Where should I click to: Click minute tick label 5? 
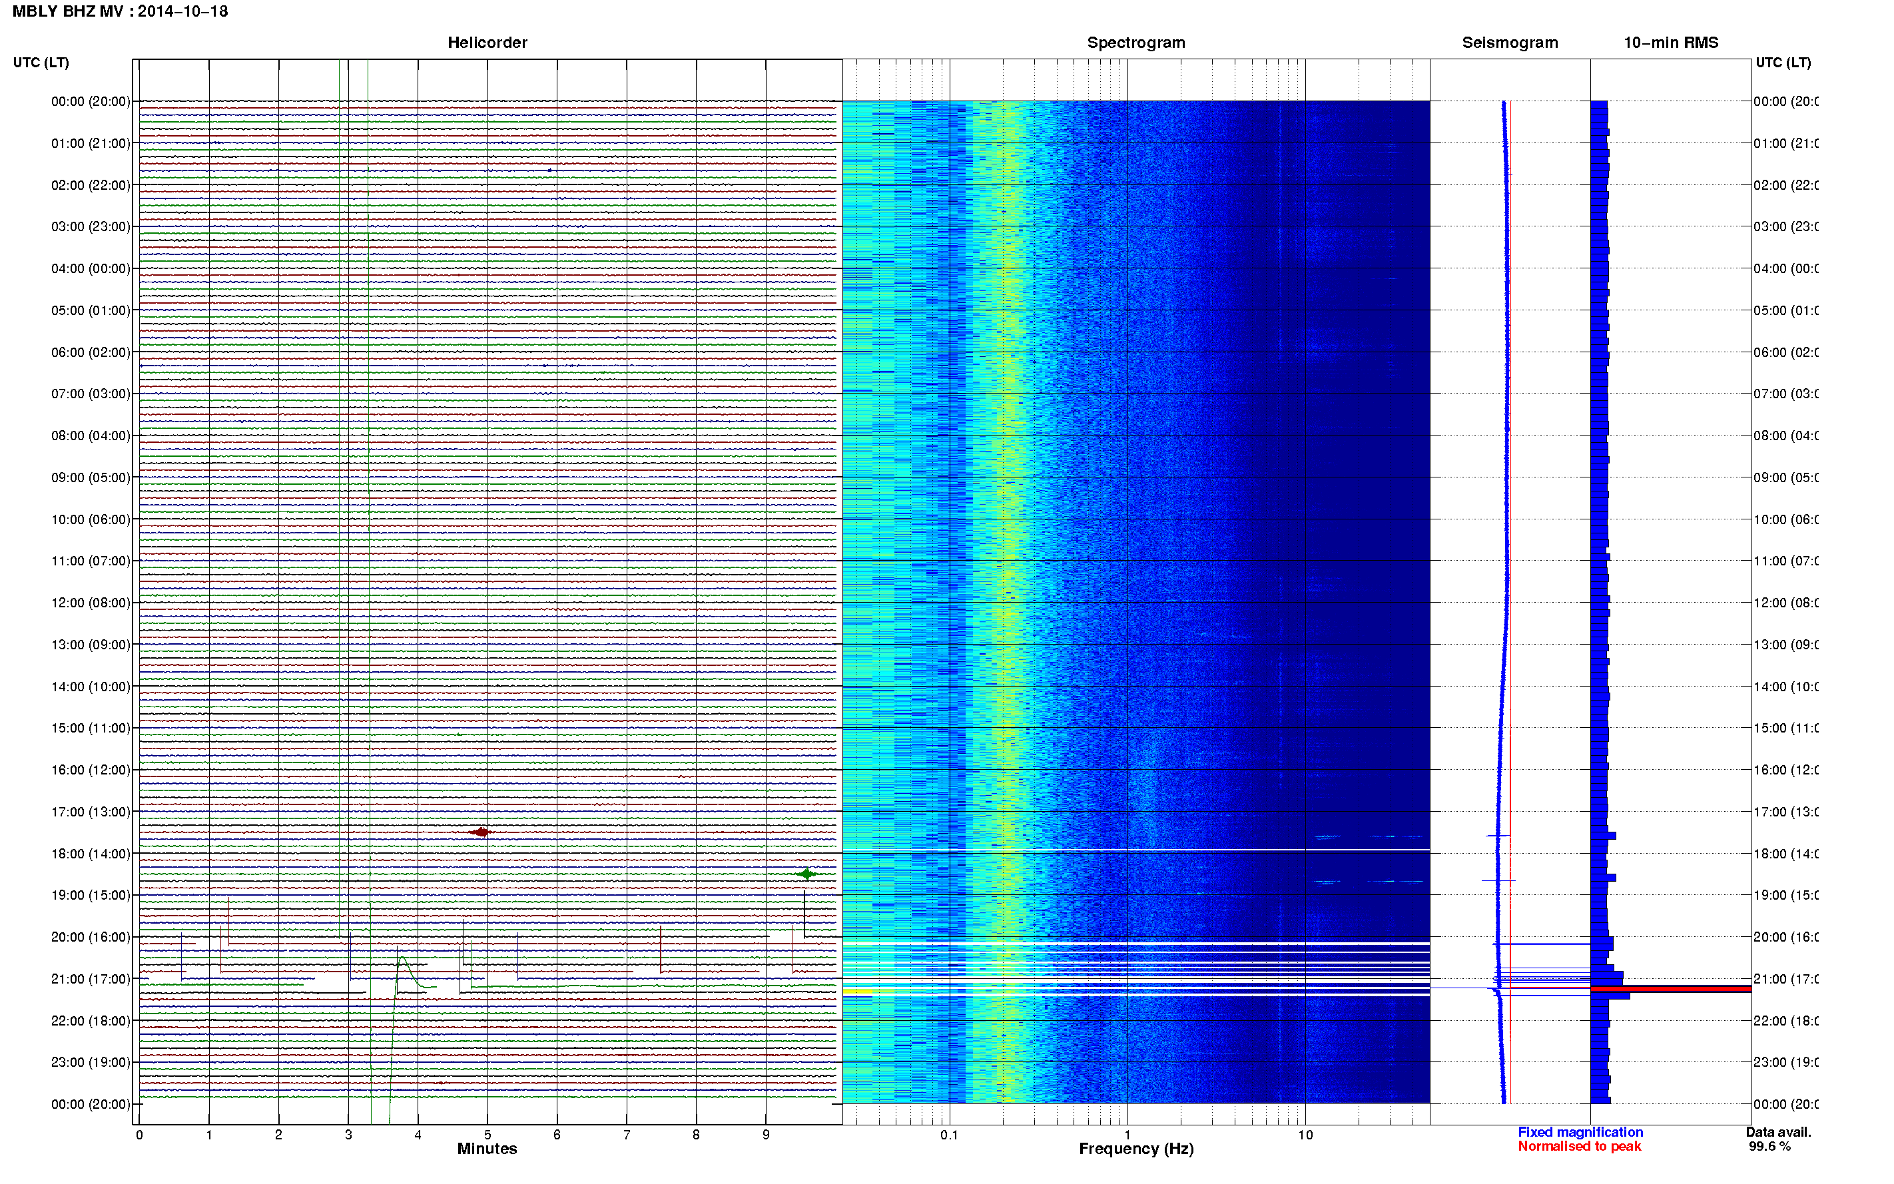coord(487,1135)
